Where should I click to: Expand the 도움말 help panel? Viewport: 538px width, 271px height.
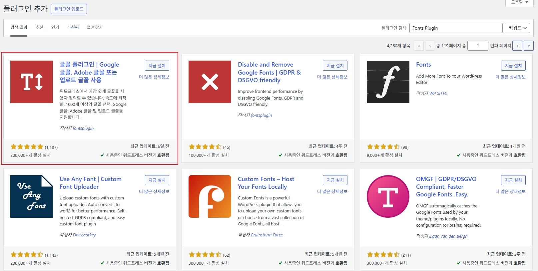(x=519, y=2)
